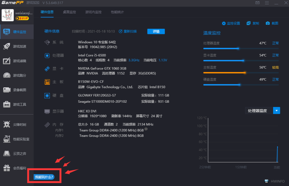Click the 系统 system icon
Image resolution: width=289 pixels, height=186 pixels.
point(47,42)
